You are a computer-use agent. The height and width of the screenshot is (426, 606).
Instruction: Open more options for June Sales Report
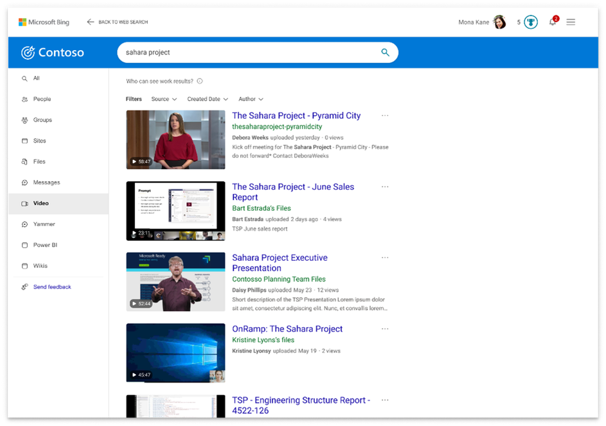(x=385, y=187)
